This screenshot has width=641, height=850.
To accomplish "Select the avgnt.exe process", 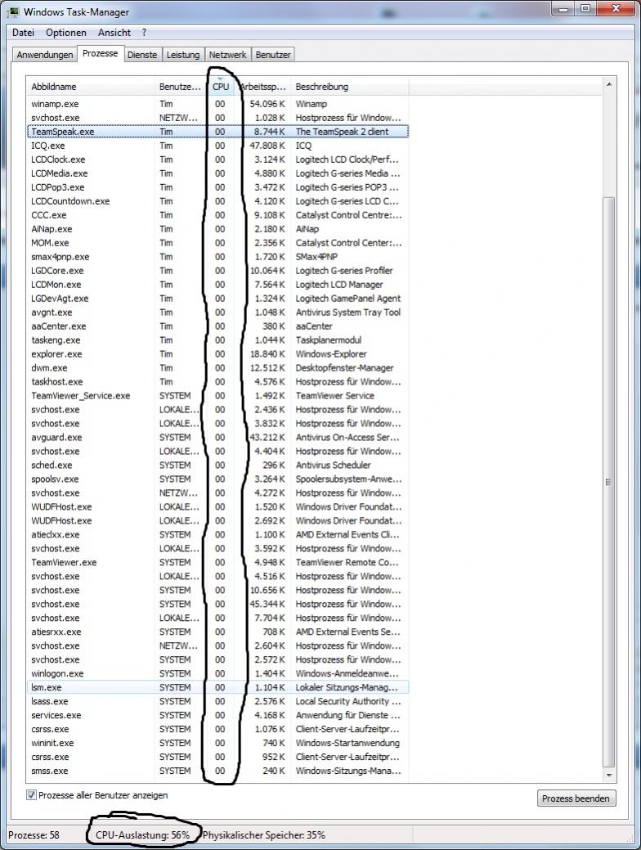I will (x=217, y=313).
